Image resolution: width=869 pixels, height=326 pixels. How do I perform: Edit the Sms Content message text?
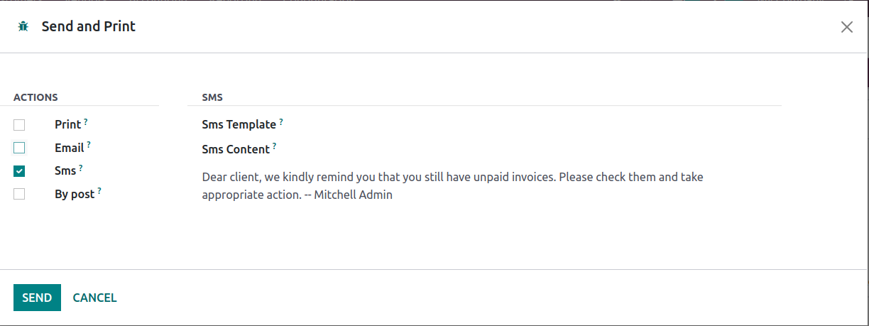coord(453,185)
